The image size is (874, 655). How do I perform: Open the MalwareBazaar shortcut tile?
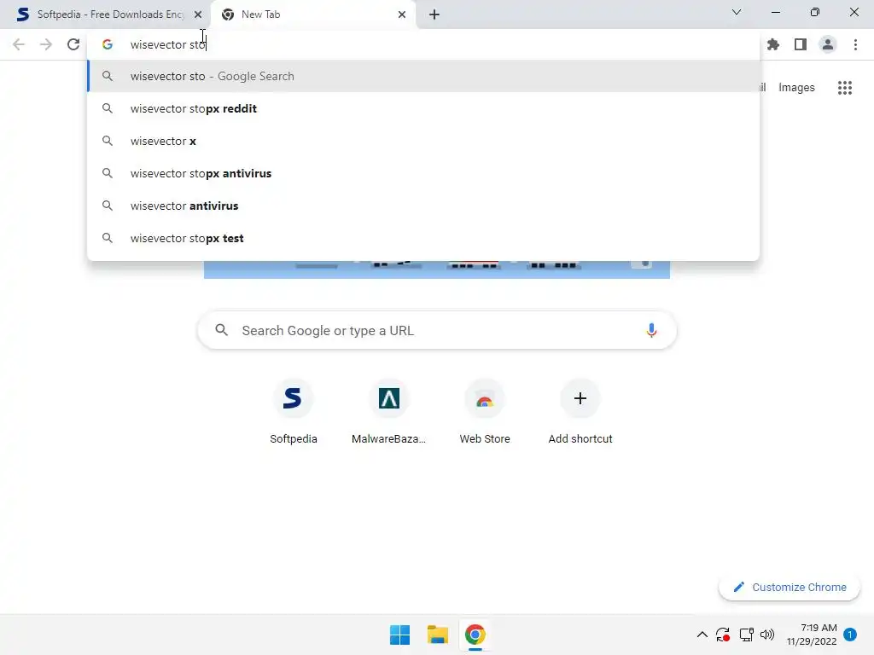[388, 412]
